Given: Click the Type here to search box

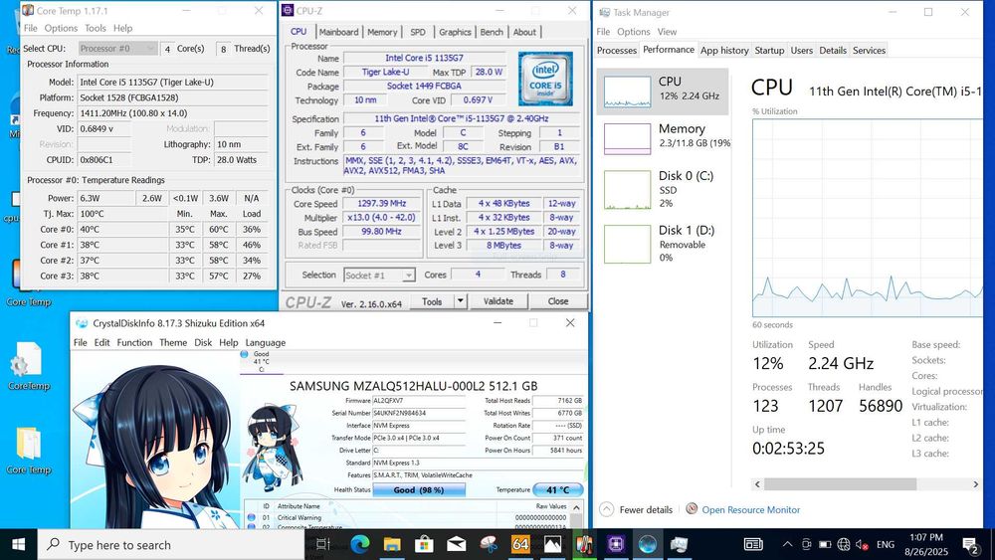Looking at the screenshot, I should click(x=171, y=544).
